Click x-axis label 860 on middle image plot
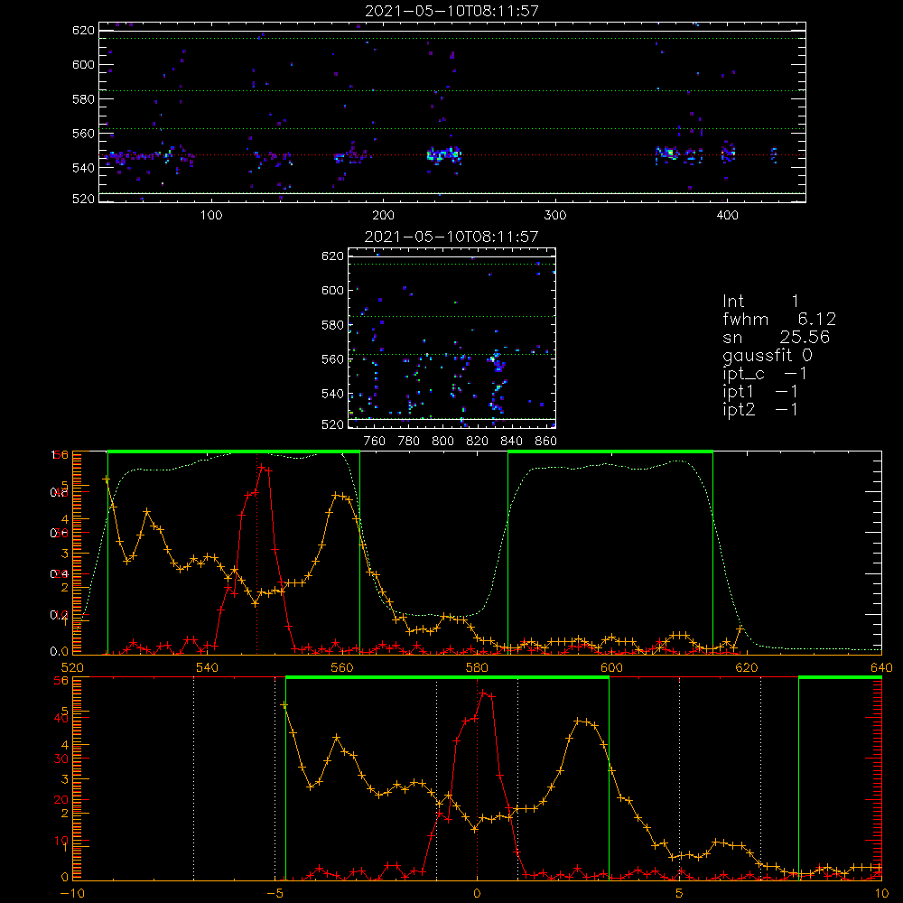 (x=546, y=442)
